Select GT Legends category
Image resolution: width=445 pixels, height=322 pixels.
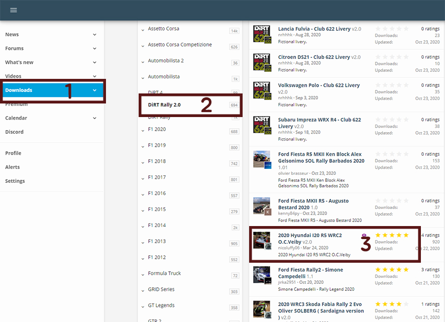[x=161, y=305]
